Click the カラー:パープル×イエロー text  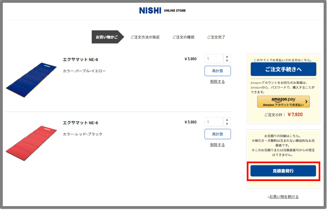(x=84, y=71)
